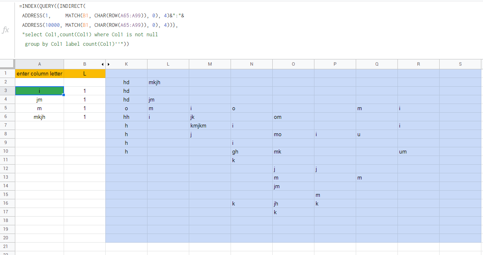Select column A header
Screen dimensions: 483x255
pyautogui.click(x=39, y=64)
